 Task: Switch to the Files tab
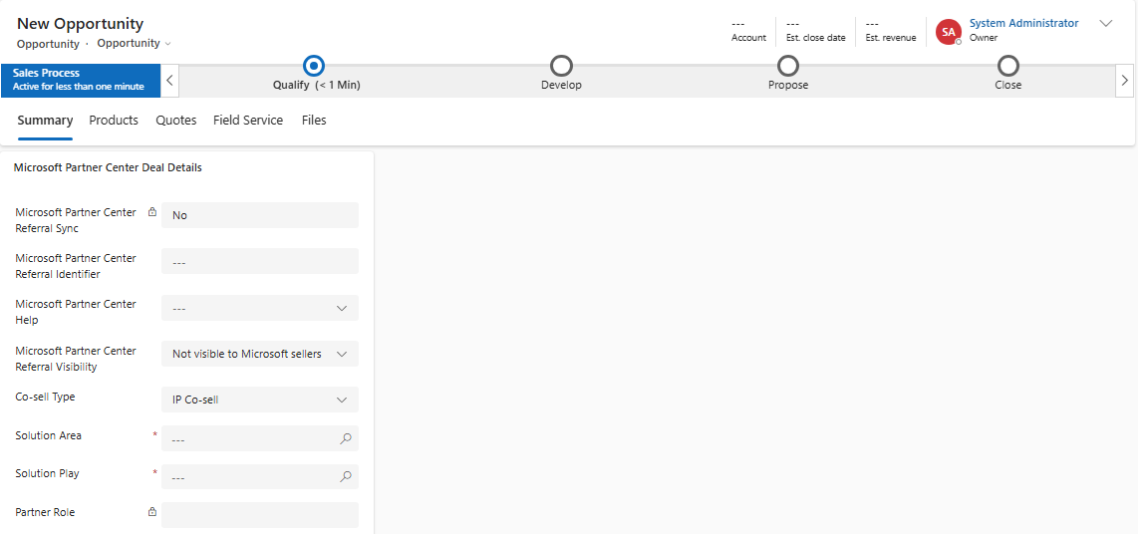point(314,121)
